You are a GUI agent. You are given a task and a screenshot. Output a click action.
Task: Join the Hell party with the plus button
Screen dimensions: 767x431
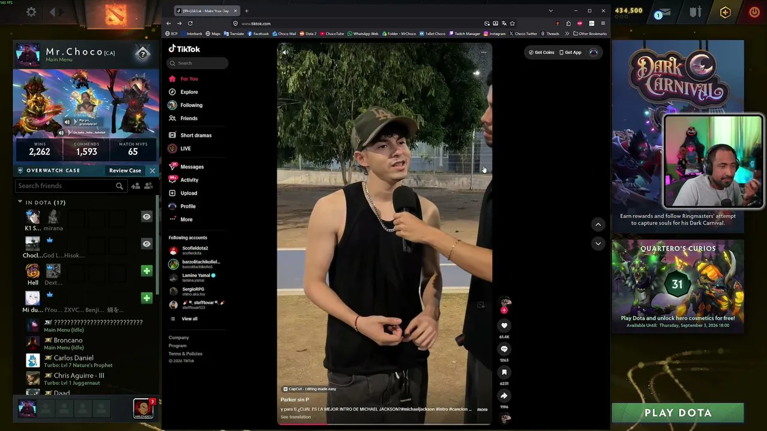coord(147,271)
